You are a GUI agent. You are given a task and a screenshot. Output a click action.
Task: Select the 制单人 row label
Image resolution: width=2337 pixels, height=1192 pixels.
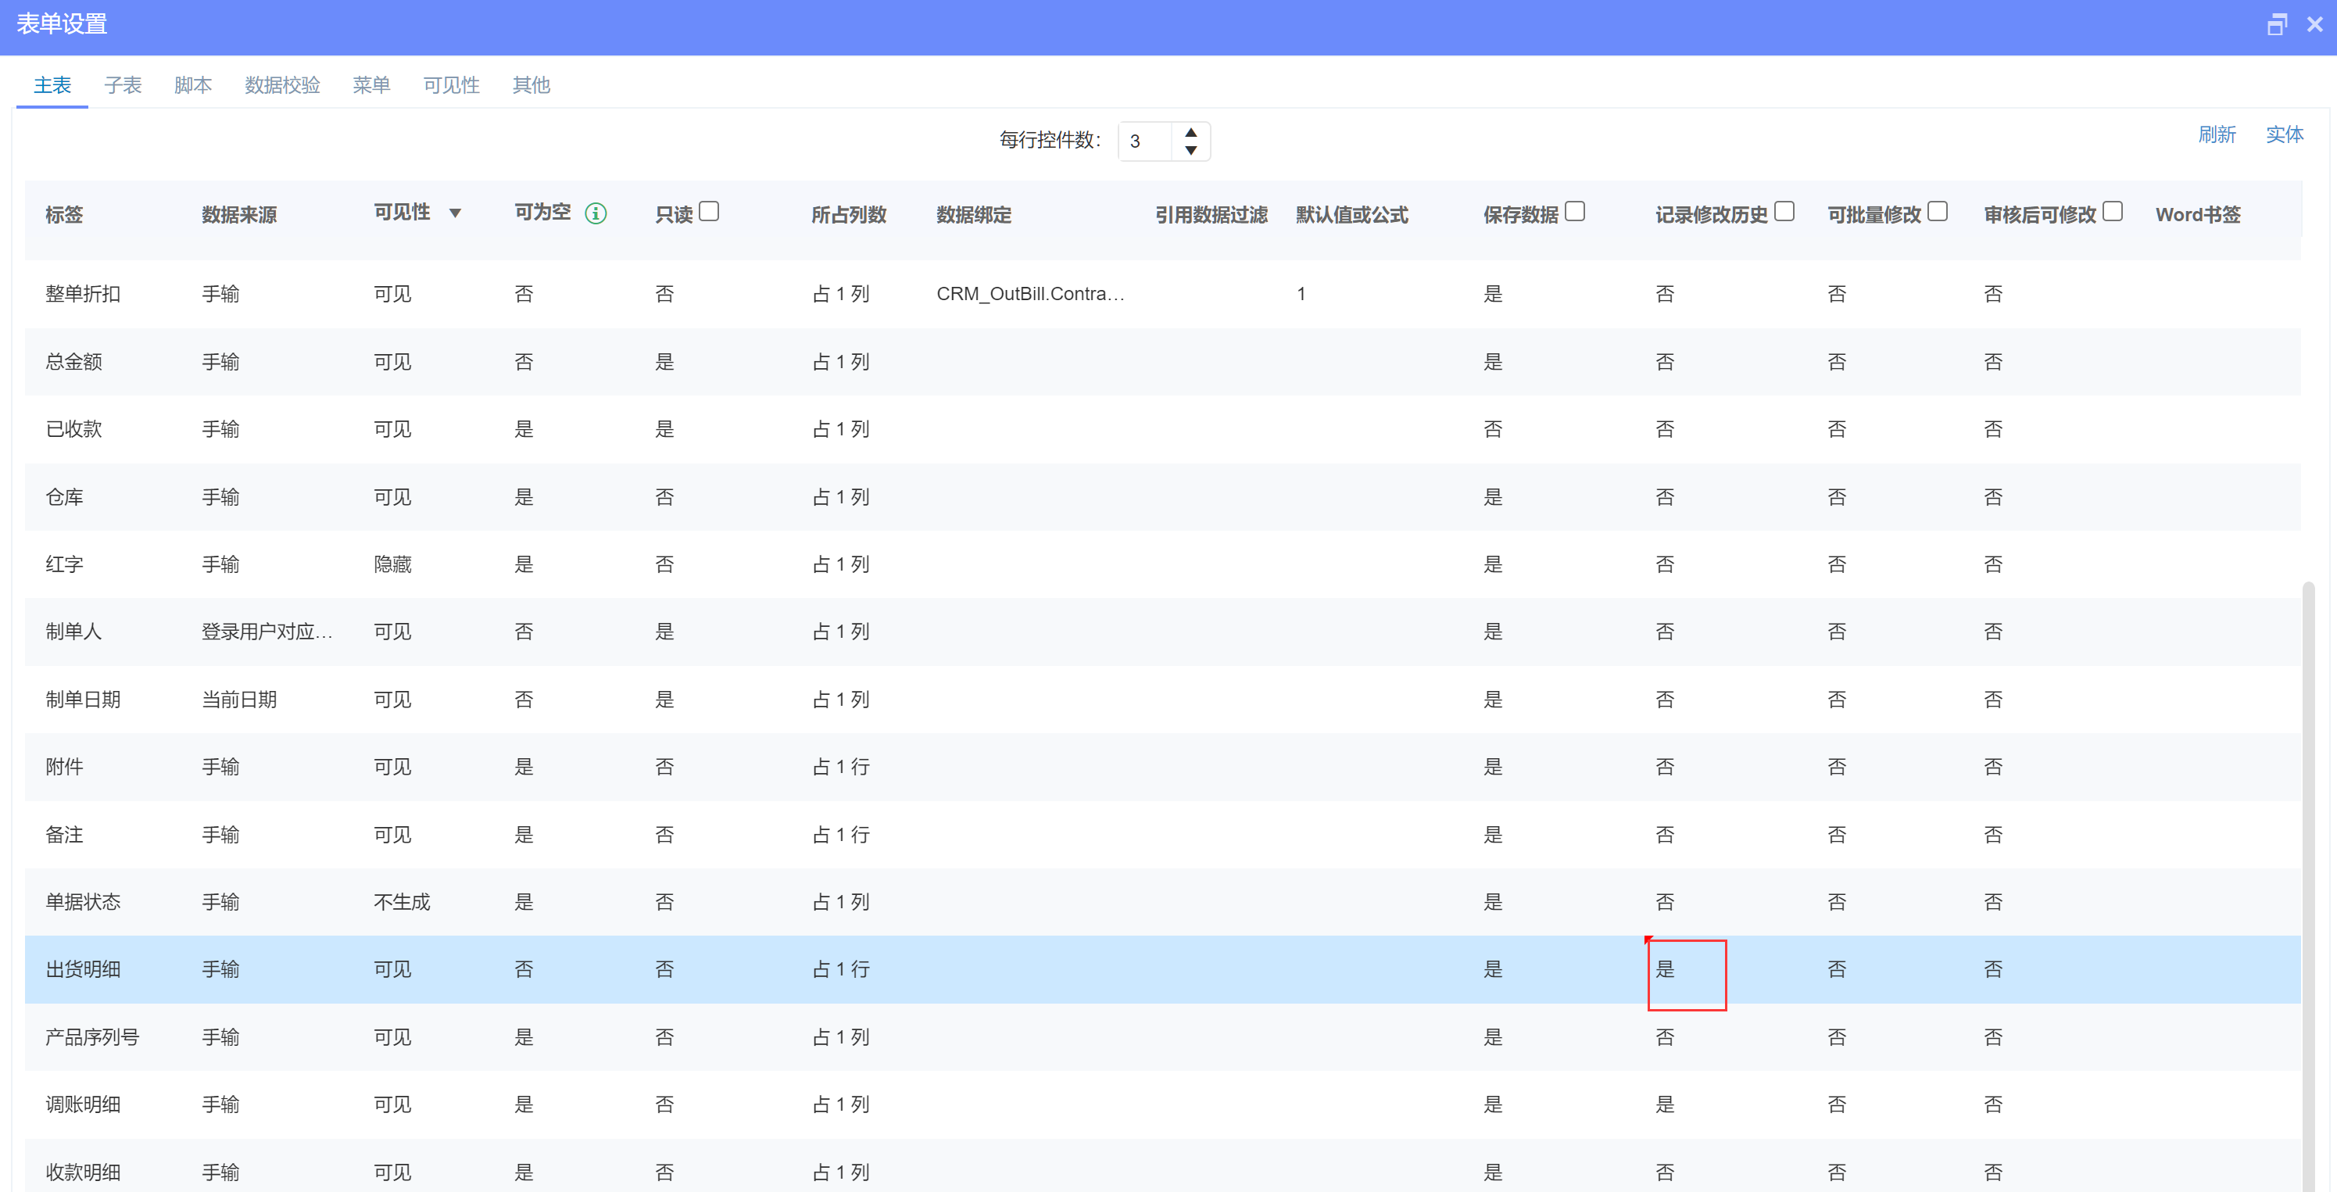point(74,632)
